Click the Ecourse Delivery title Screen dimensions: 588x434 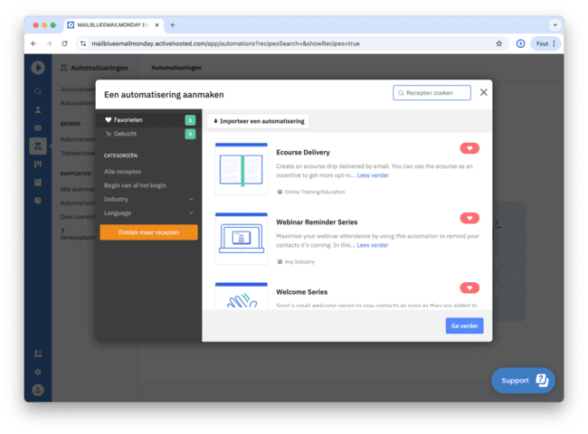(x=303, y=153)
